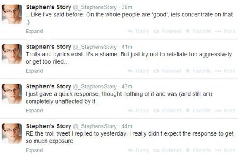Screen dimensions: 238x157
Task: Open More options on the 41m tweet
Action: pos(225,71)
